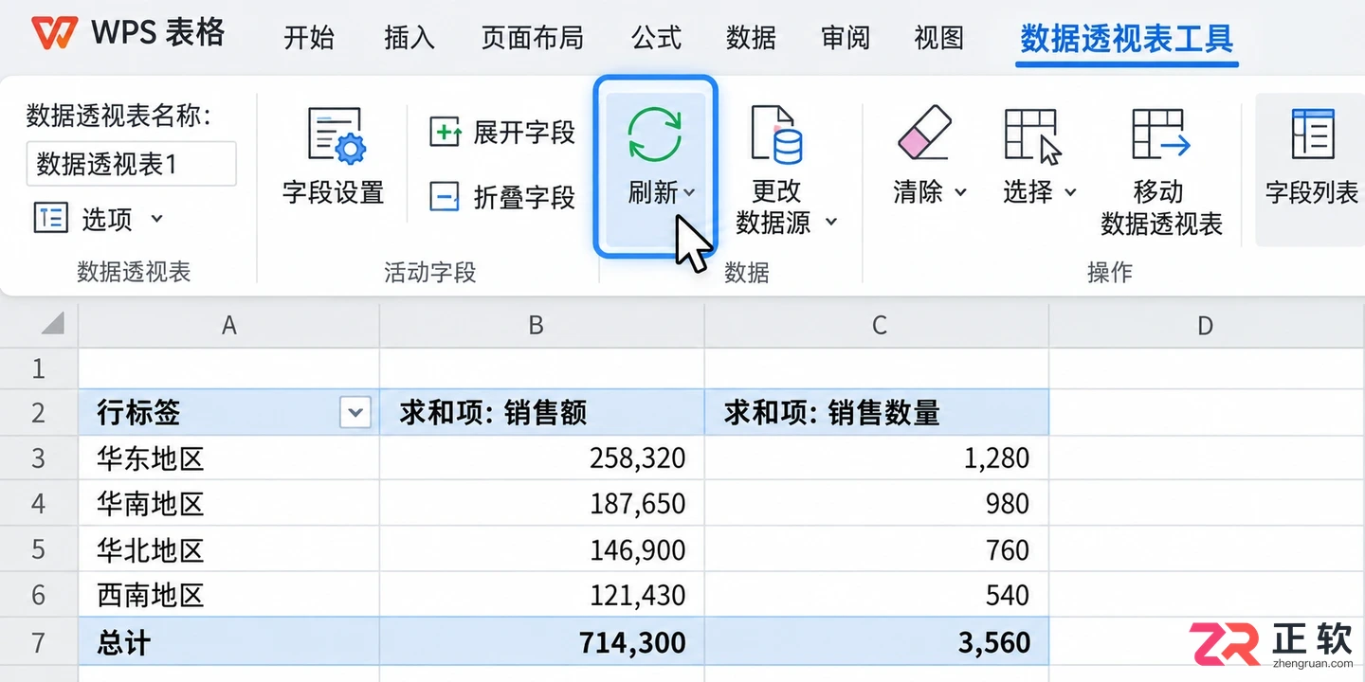Image resolution: width=1365 pixels, height=682 pixels.
Task: Switch to the 数据 tab
Action: [x=751, y=38]
